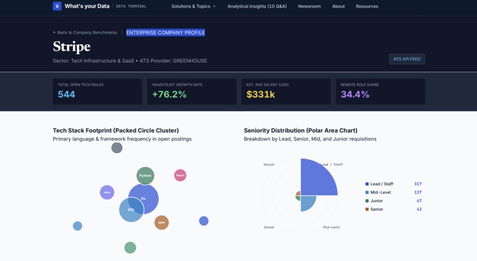This screenshot has height=261, width=477.
Task: Click the 47 count for Junior
Action: coord(419,201)
